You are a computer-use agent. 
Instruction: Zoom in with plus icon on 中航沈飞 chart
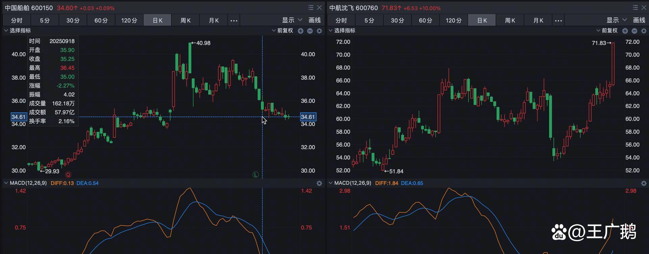tap(625, 31)
